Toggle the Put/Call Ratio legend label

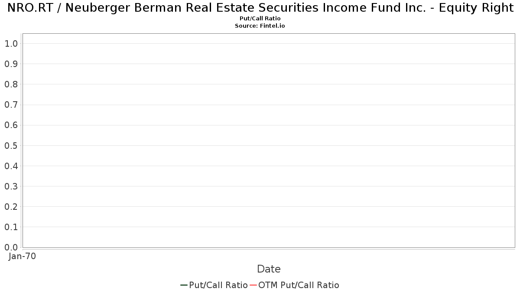click(218, 285)
